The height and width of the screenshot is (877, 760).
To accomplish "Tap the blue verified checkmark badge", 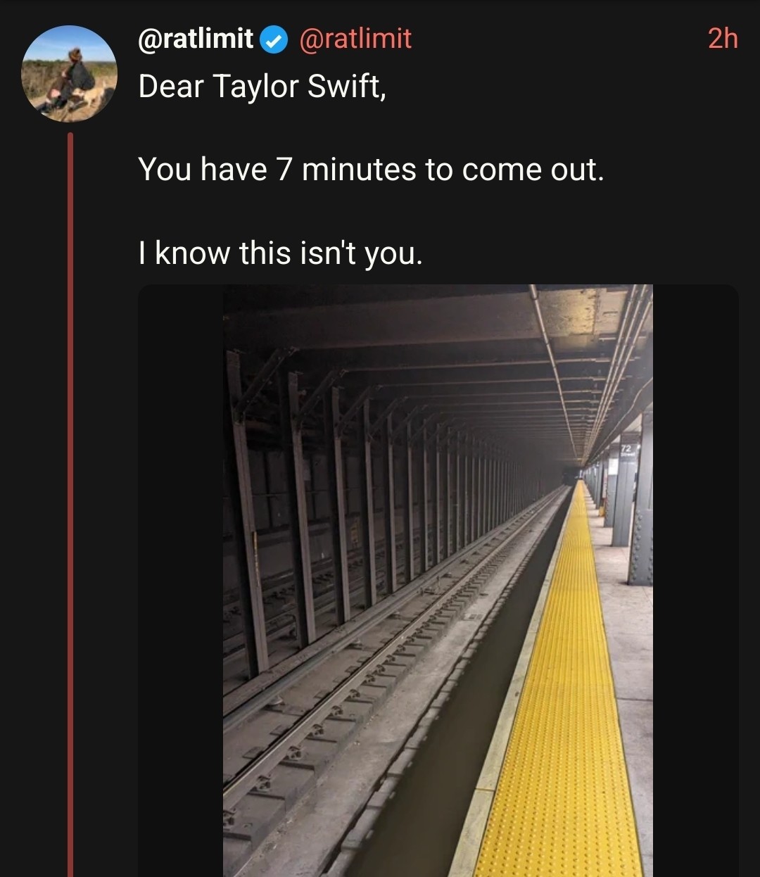I will coord(274,39).
